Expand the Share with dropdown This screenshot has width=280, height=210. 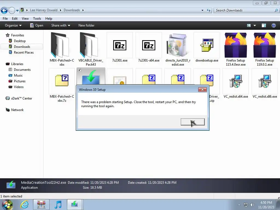pos(61,25)
